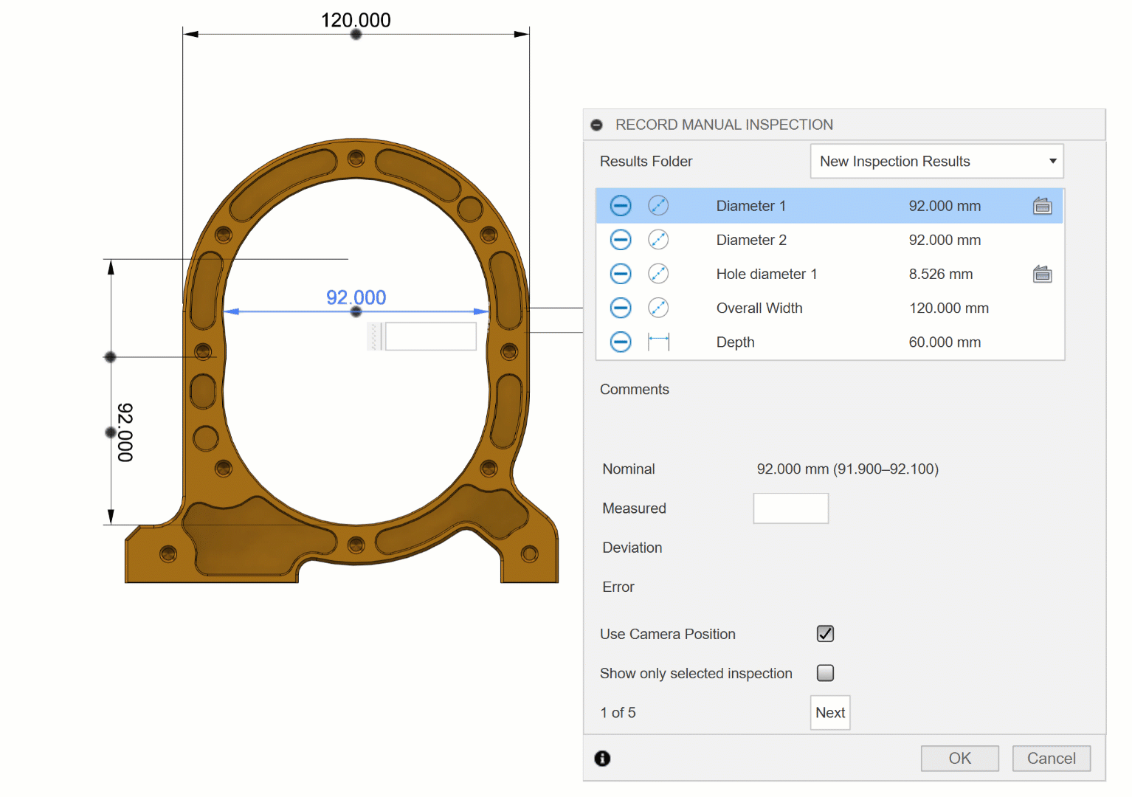This screenshot has width=1132, height=797.
Task: Collapse the Record Manual Inspection dialog
Action: [597, 125]
